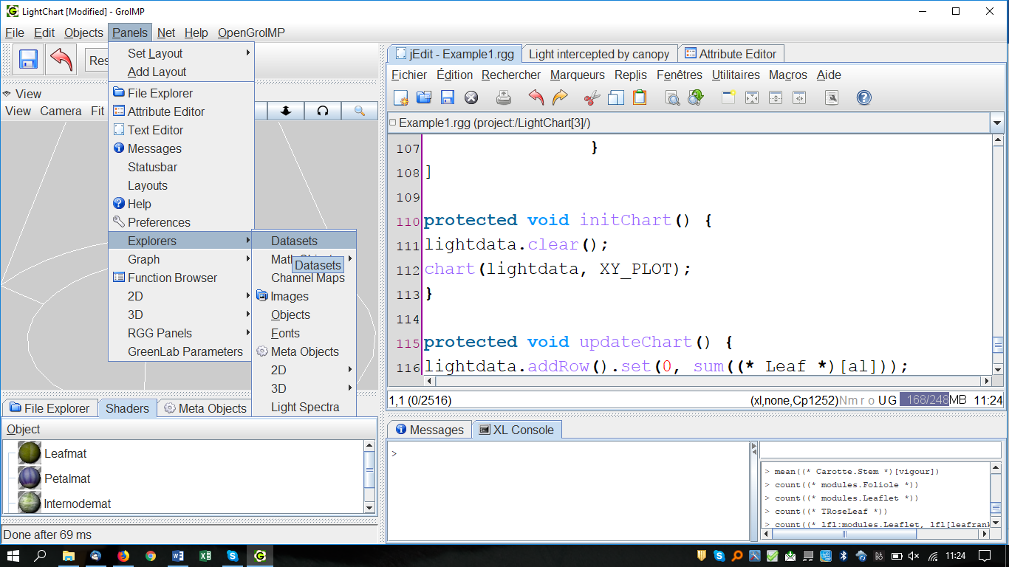Open the Attribute Editor tab
Screen dimensions: 1009x567
pos(731,54)
